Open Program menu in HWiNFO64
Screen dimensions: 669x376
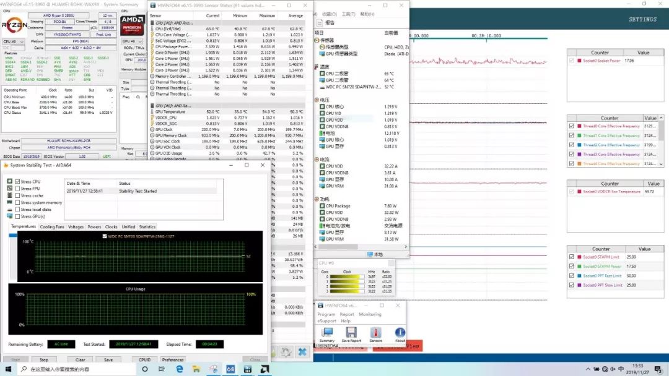click(326, 314)
